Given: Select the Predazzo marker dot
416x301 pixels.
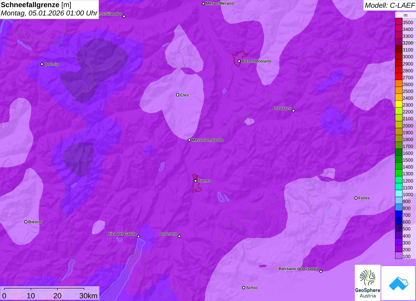Looking at the screenshot, I should pyautogui.click(x=294, y=111).
